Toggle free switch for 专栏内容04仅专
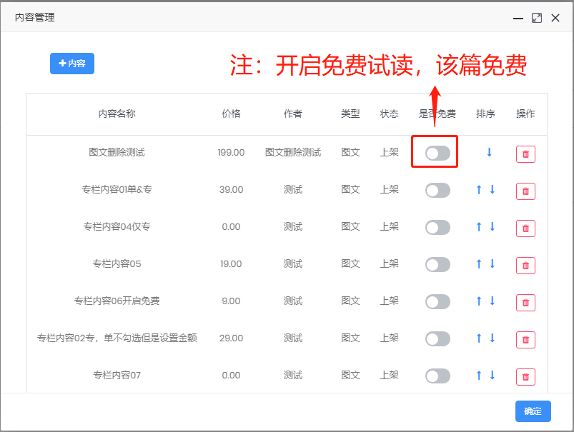The image size is (574, 432). (x=437, y=227)
